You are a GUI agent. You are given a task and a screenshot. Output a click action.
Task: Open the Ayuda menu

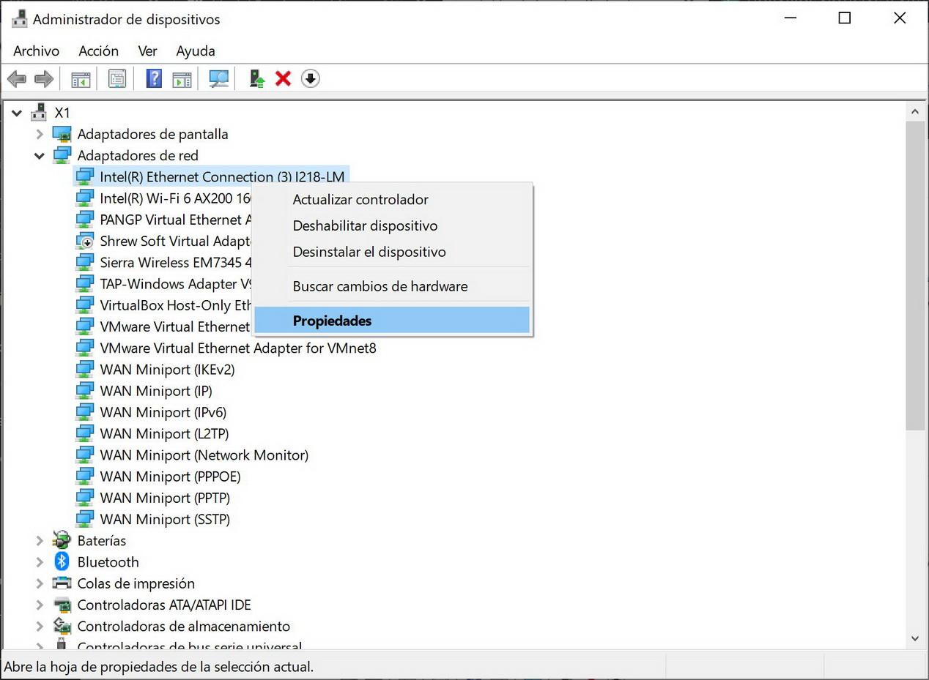(196, 51)
